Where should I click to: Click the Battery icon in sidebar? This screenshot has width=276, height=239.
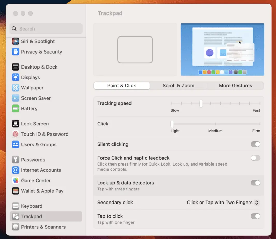click(x=15, y=109)
